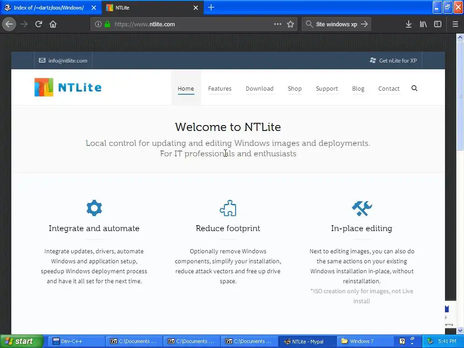Viewport: 464px width, 348px height.
Task: Open page actions three-dot menu
Action: 278,24
